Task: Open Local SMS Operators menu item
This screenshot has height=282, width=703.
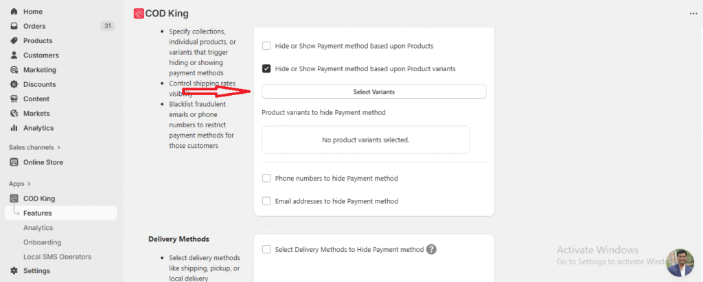Action: coord(57,257)
